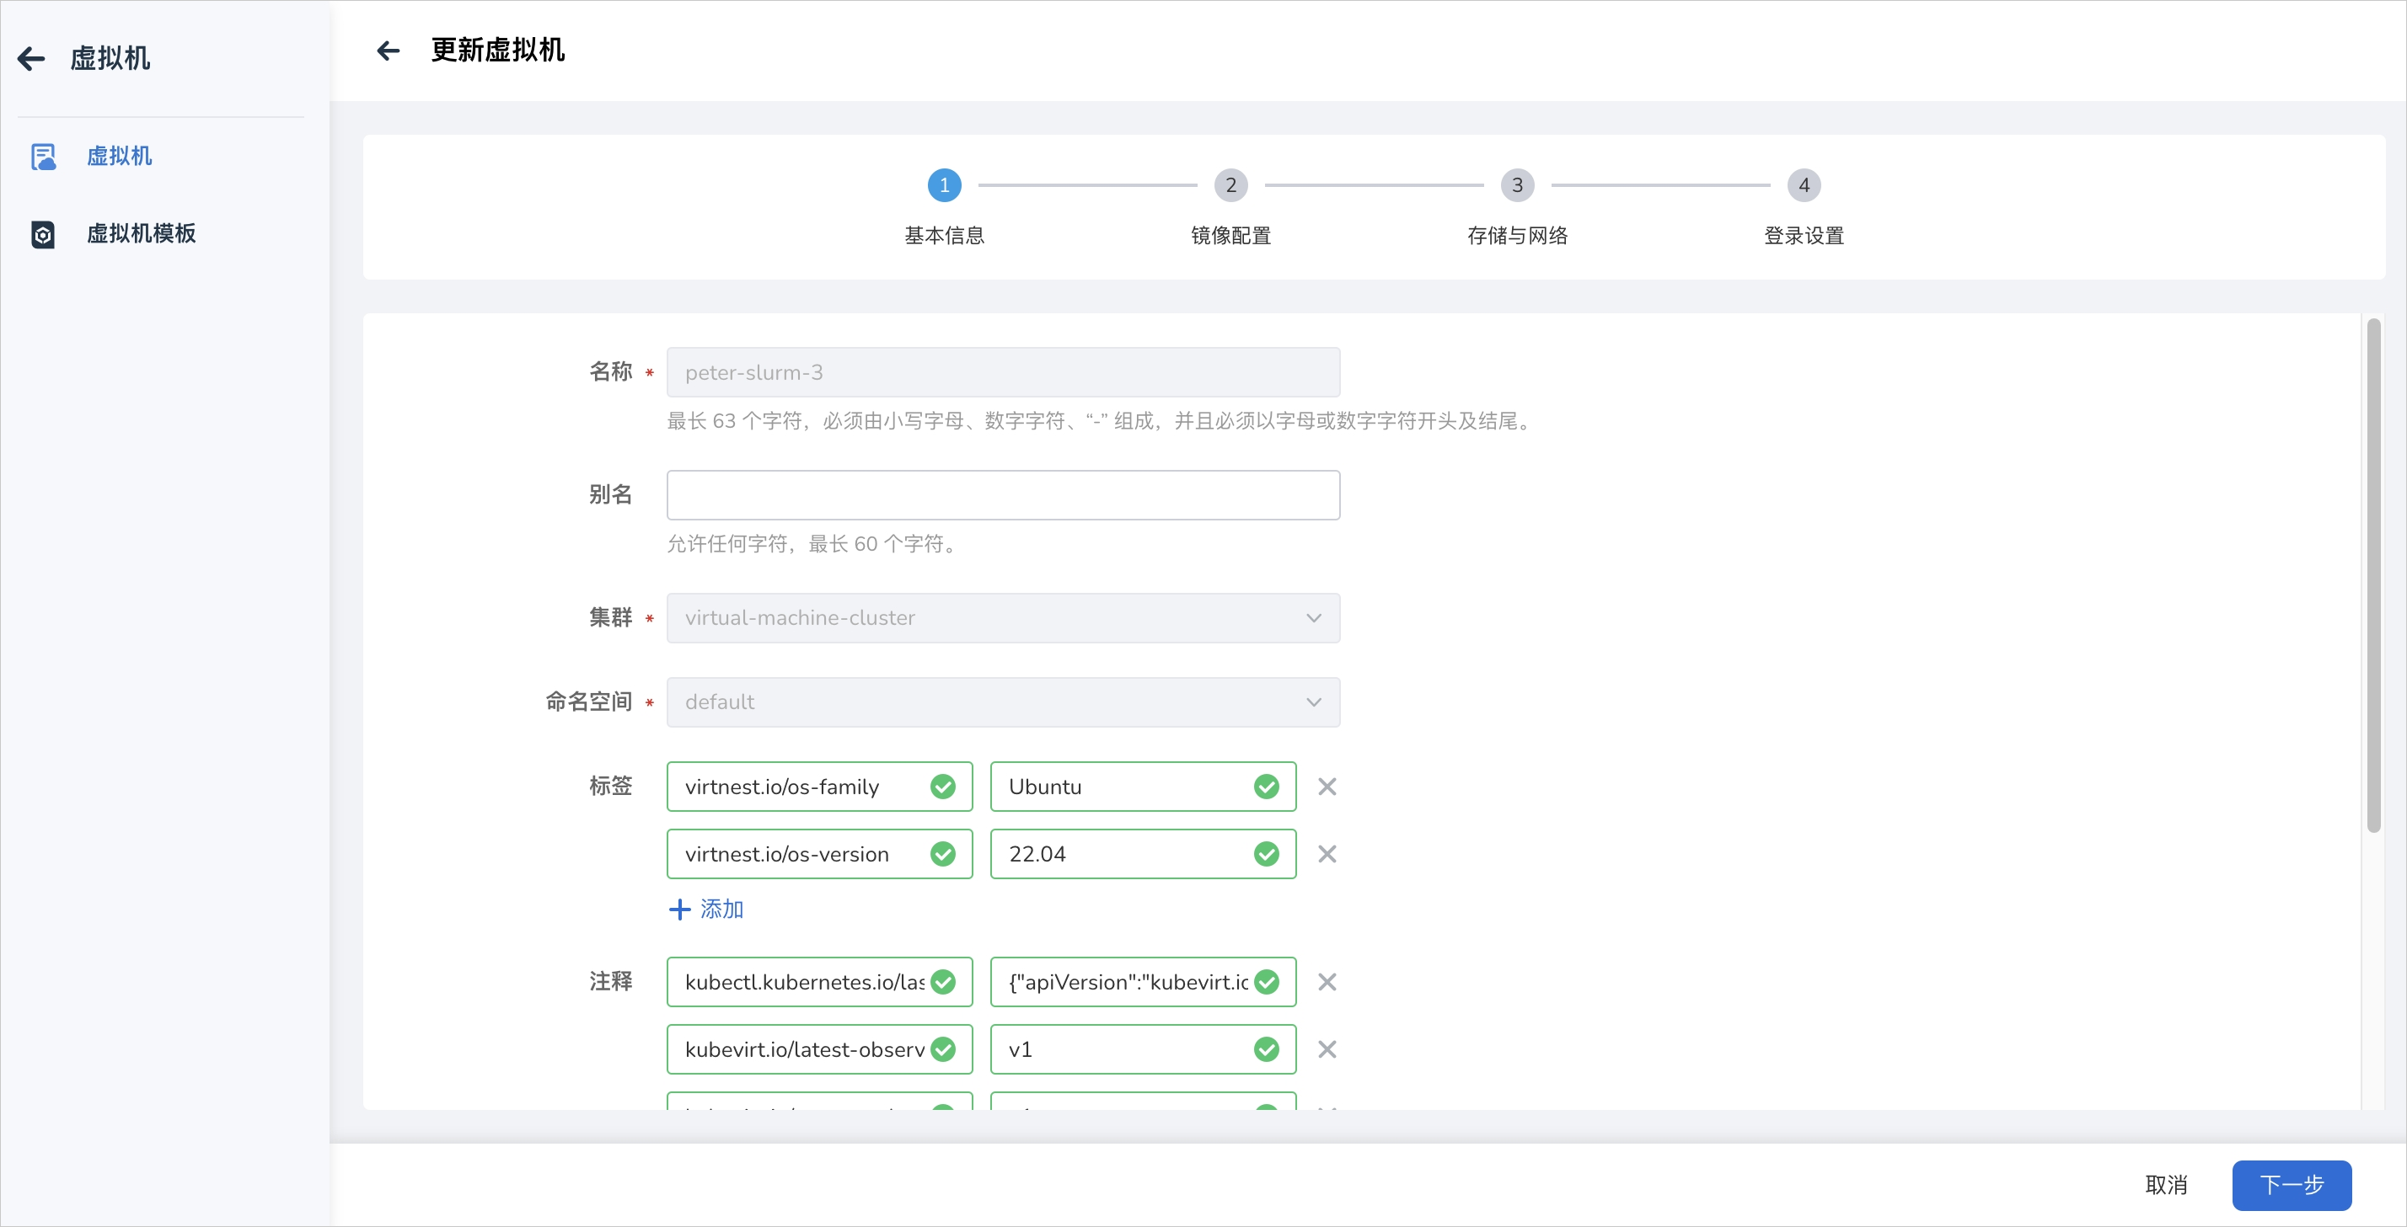Open the 命名空间 dropdown default
Screen dimensions: 2407x1227
[x=1003, y=702]
